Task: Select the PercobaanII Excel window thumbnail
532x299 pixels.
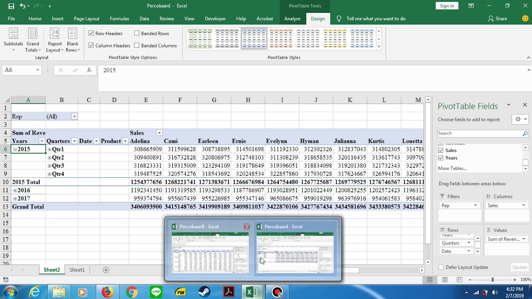Action: tap(210, 248)
